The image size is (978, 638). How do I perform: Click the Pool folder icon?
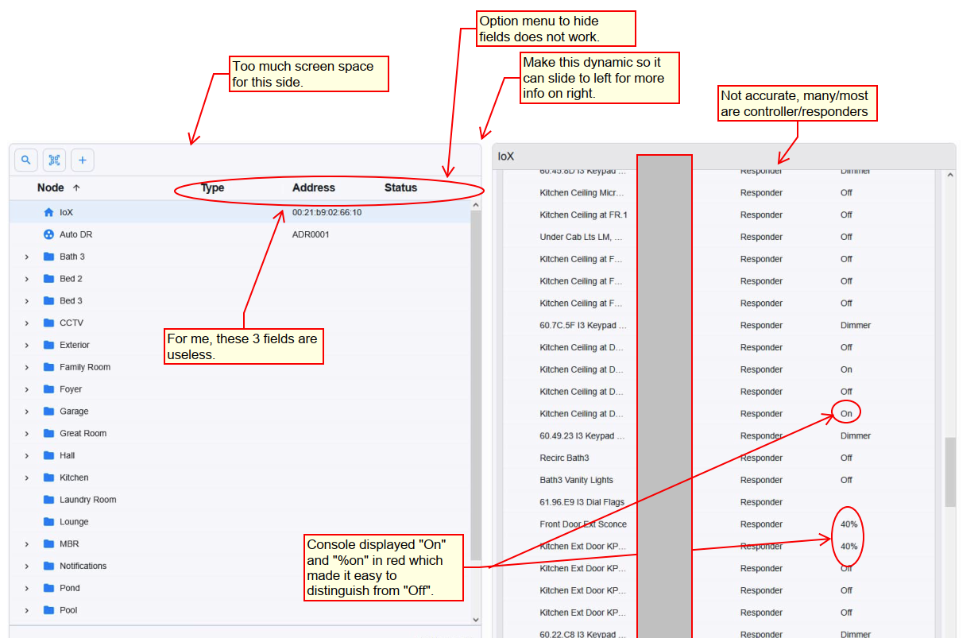tap(48, 610)
